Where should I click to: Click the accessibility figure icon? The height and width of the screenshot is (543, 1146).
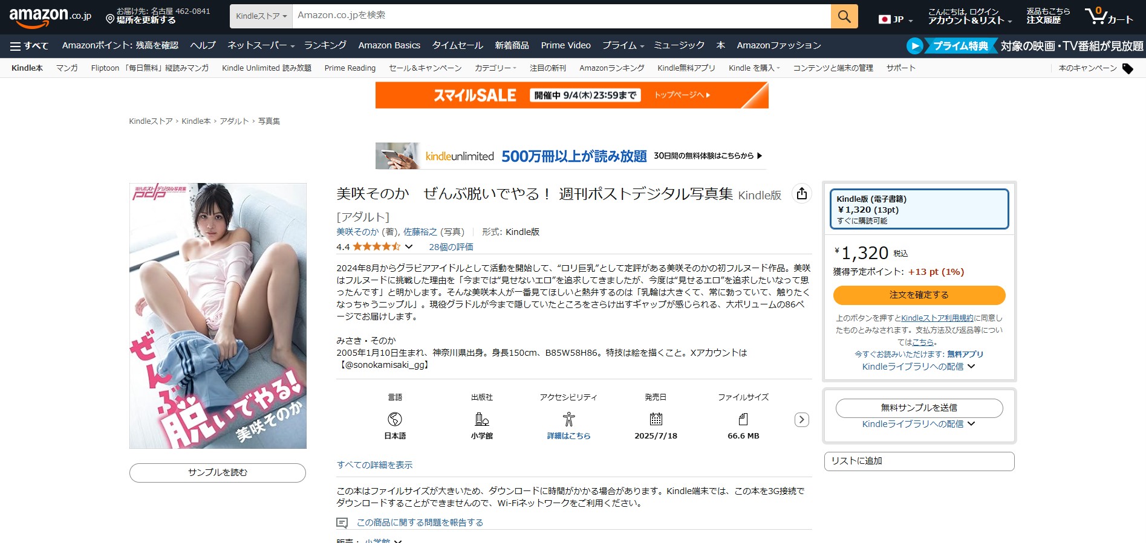point(568,419)
